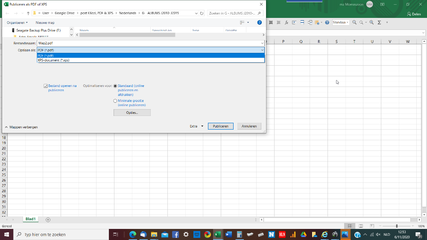Select the Minimale grootte radio button
Image resolution: width=427 pixels, height=240 pixels.
(x=115, y=101)
